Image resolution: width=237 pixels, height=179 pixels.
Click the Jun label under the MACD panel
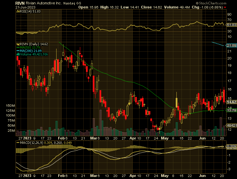[202, 176]
